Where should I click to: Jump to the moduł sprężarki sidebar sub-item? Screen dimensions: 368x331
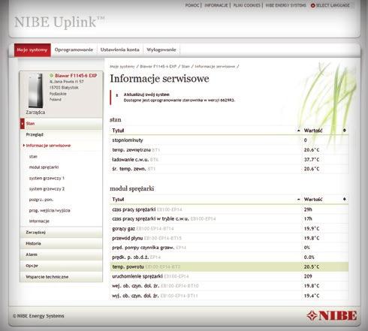tap(44, 167)
